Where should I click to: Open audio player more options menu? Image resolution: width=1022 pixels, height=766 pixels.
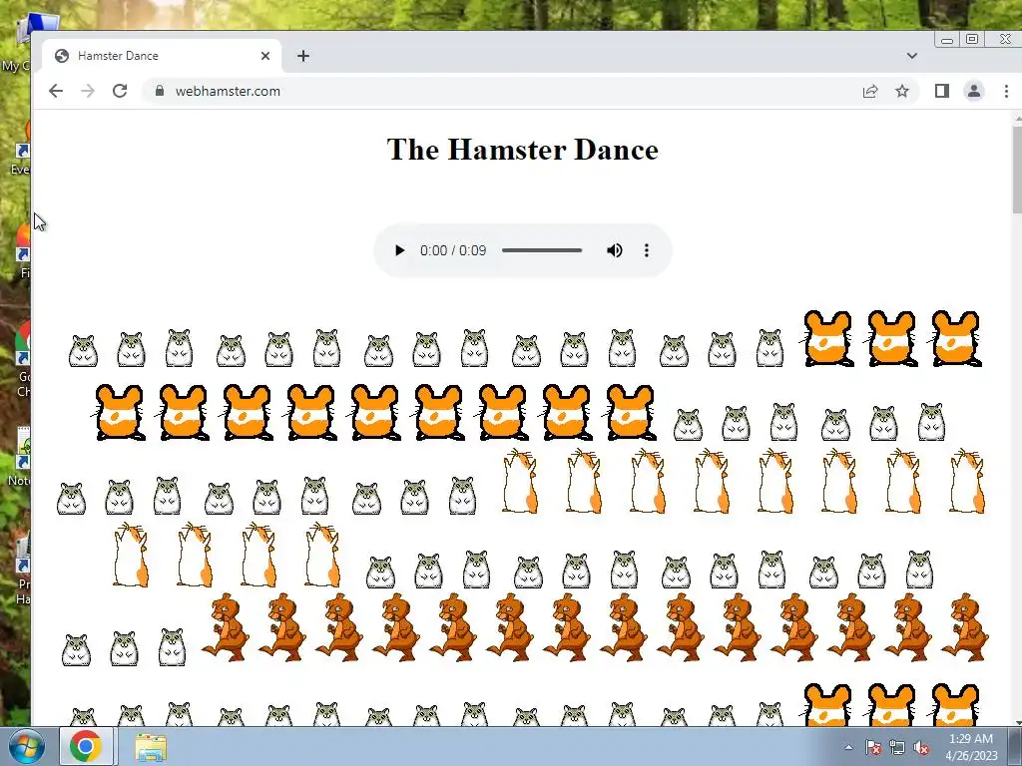[647, 250]
